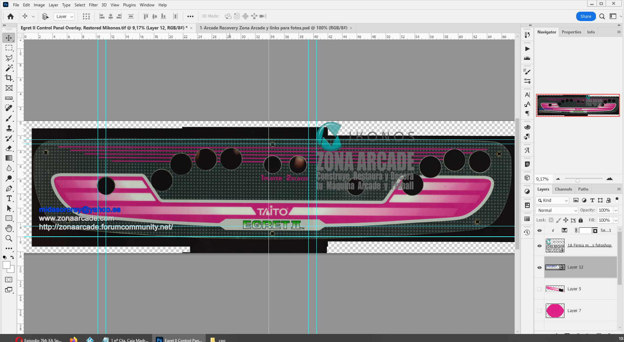Switch to the 1-Arcade Recovery document tab
The width and height of the screenshot is (624, 342).
273,28
